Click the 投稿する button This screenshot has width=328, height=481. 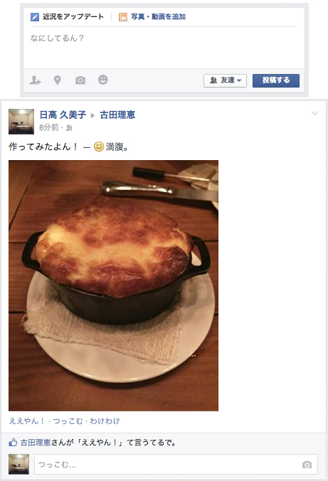276,80
